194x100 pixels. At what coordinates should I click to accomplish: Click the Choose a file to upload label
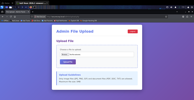tap(71, 50)
